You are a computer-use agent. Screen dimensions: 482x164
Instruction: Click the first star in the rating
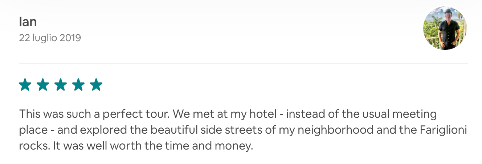click(x=25, y=85)
